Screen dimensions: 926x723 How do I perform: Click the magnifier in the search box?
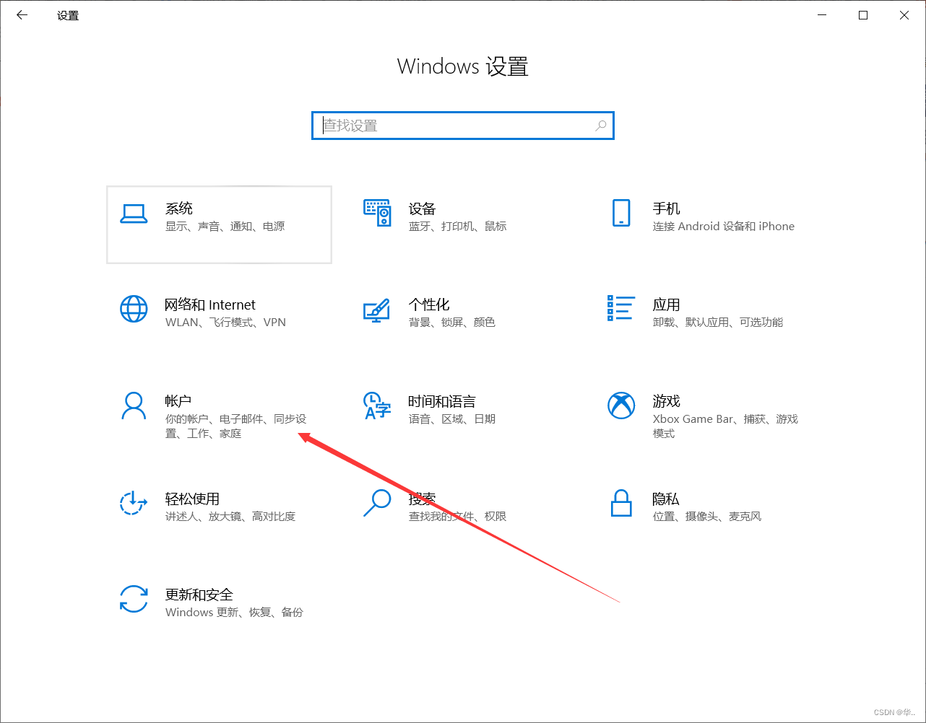pyautogui.click(x=600, y=126)
